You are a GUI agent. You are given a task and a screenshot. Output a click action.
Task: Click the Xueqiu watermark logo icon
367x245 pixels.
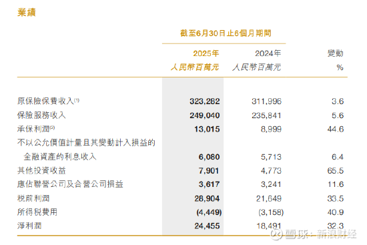coord(276,234)
